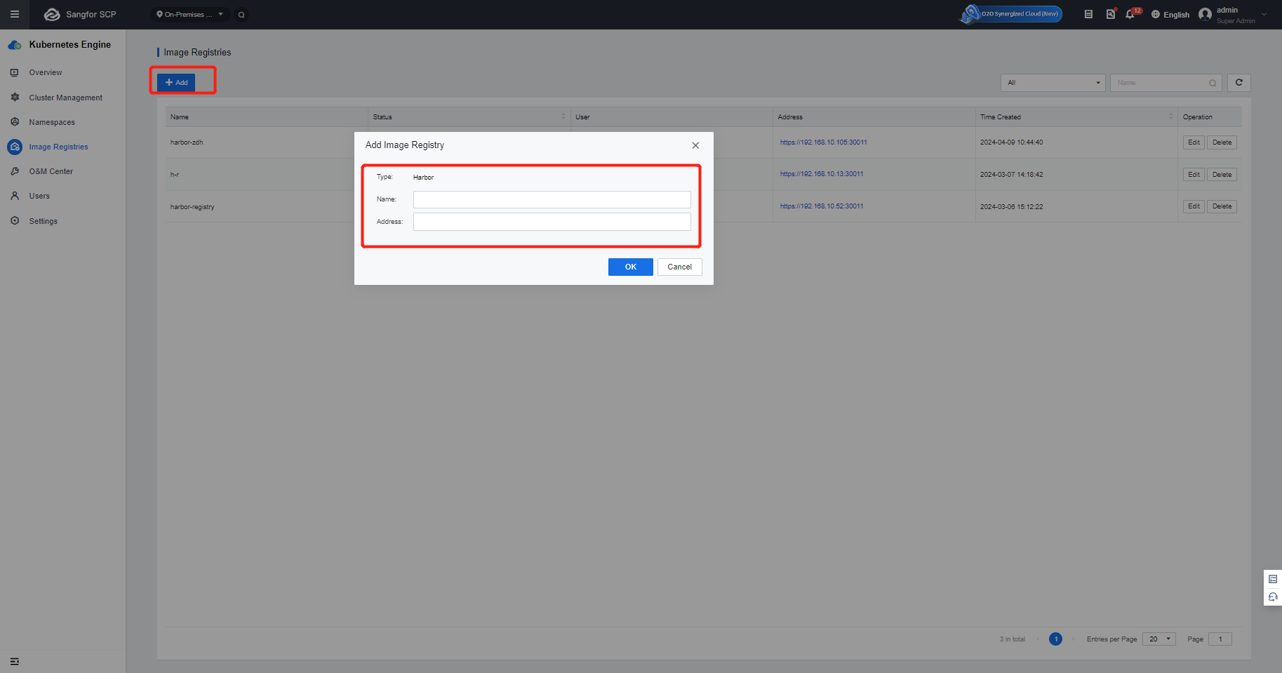
Task: Click the Add button above the table
Action: click(176, 82)
